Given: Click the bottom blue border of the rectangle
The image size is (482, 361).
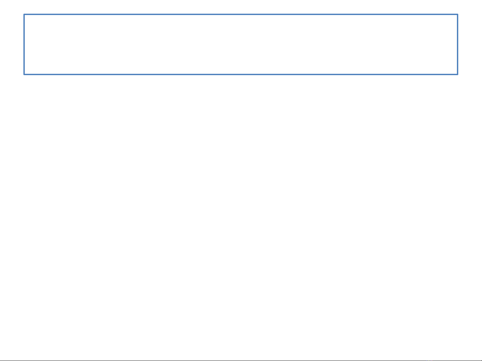Looking at the screenshot, I should coord(240,74).
